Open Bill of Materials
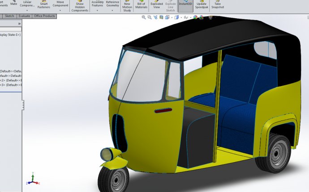This screenshot has width=309, height=192. pos(142,4)
